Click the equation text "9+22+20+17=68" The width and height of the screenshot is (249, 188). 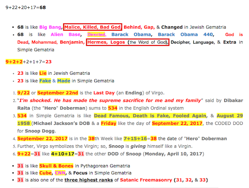(x=26, y=7)
